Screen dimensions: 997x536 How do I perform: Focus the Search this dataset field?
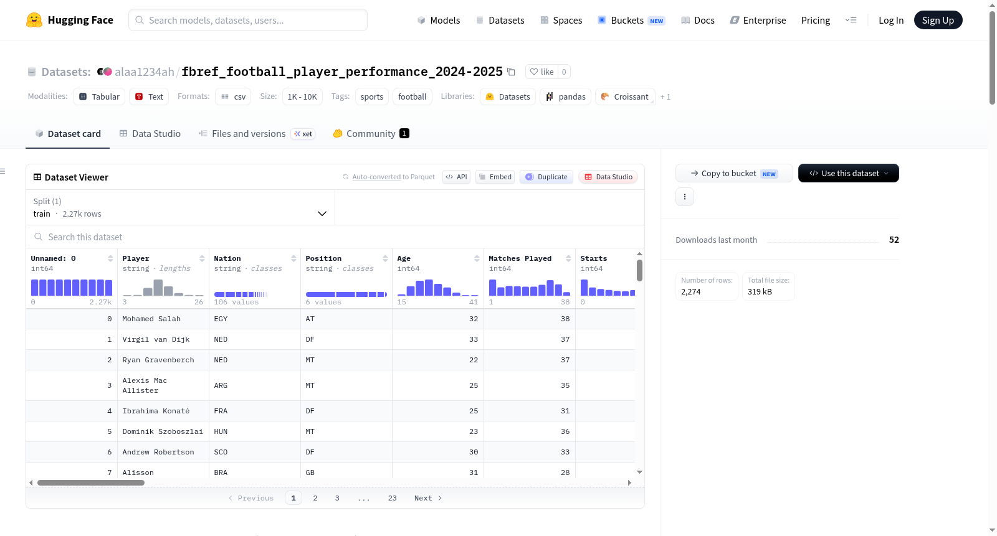(x=335, y=237)
